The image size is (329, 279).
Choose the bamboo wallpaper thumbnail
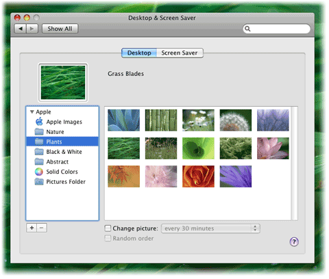tap(161, 120)
